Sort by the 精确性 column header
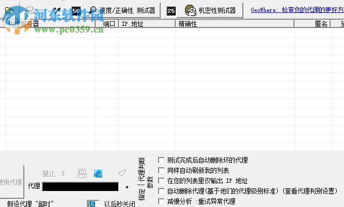This screenshot has height=207, width=344. click(x=234, y=24)
